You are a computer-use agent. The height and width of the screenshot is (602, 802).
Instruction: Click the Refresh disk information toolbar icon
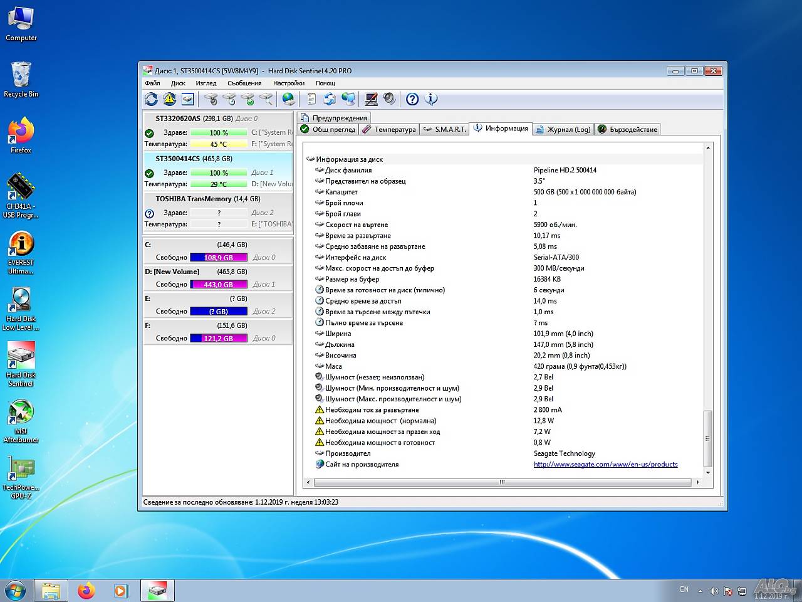[x=151, y=99]
